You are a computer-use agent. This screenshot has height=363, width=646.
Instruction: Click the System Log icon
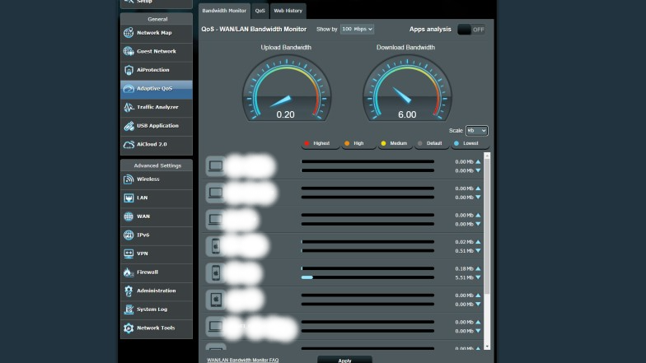click(129, 309)
